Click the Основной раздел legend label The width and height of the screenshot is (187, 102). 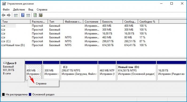point(43,95)
